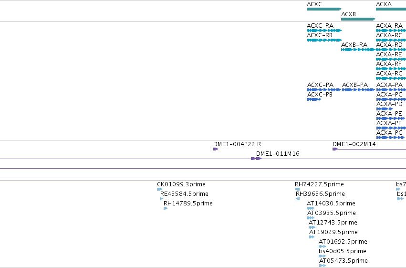Open the RH74227.5prime EST
Image resolution: width=406 pixels, height=268 pixels.
pos(297,189)
